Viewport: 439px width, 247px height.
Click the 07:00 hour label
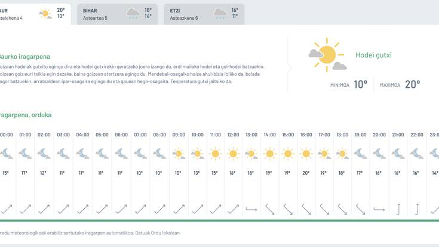[x=140, y=135]
